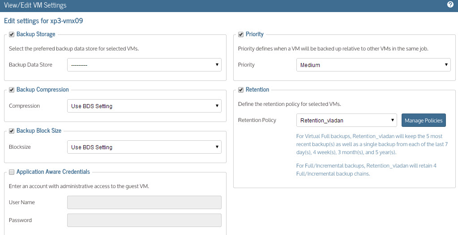
Task: Click the Backup Compression heading label
Action: click(43, 89)
